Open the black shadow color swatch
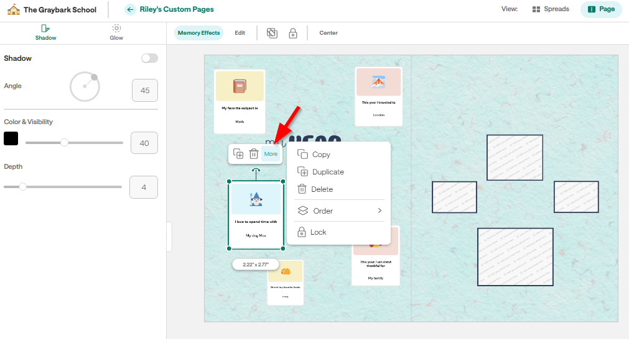This screenshot has height=339, width=629. coord(11,138)
